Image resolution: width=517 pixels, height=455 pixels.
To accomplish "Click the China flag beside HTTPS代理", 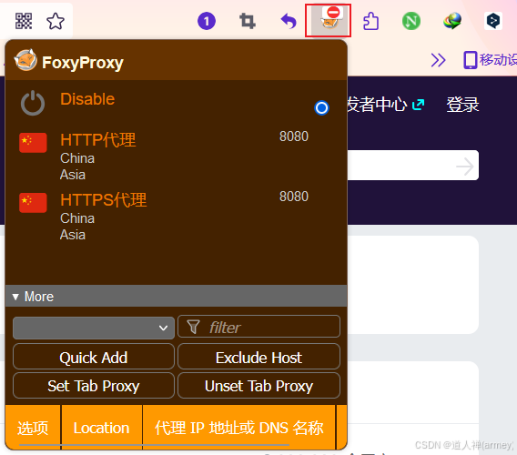I will click(33, 203).
